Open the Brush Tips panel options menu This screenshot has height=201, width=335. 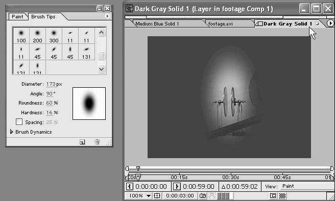107,16
